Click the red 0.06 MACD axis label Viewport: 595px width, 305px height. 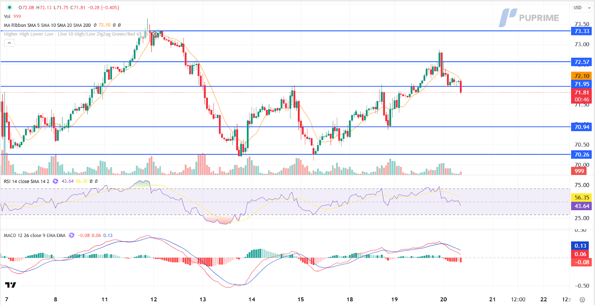(580, 254)
